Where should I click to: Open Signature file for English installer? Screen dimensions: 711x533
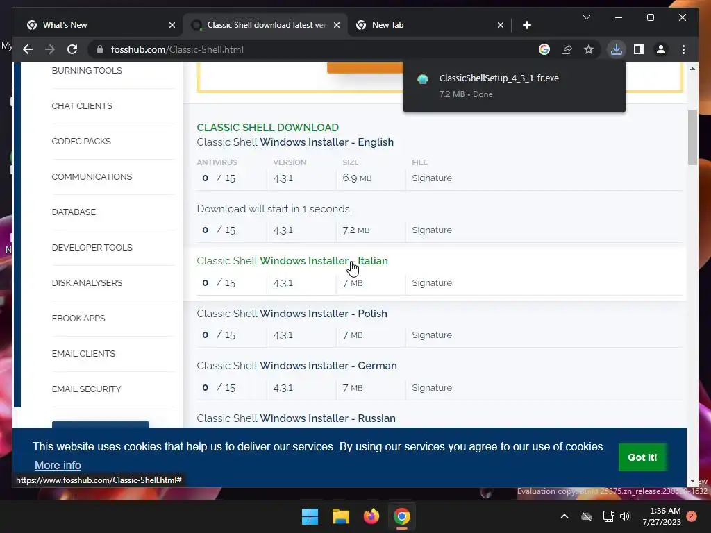[x=432, y=178]
